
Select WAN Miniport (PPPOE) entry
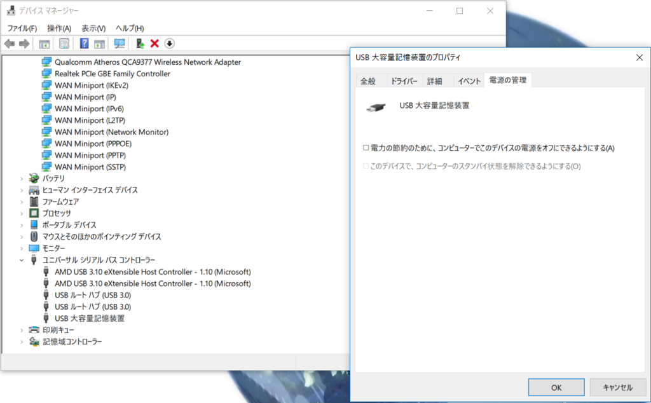tap(93, 143)
